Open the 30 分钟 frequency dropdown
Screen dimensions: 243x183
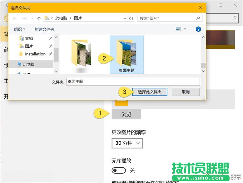(127, 143)
